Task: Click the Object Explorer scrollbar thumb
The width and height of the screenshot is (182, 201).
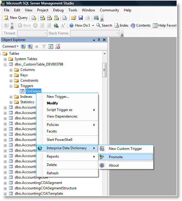Action: 104,70
